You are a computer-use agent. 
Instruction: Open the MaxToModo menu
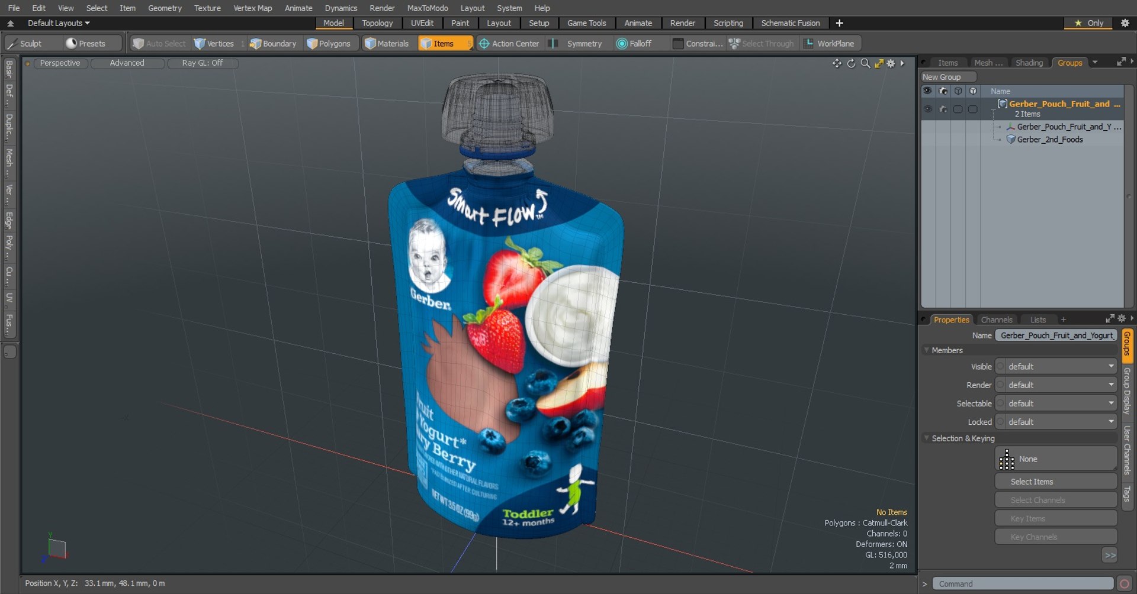[x=428, y=8]
